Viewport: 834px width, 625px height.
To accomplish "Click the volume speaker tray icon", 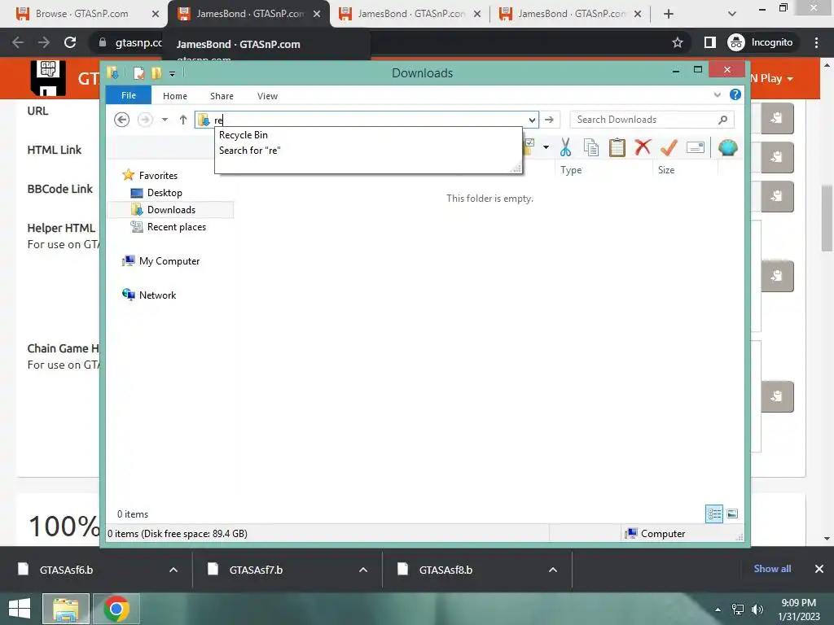I will (757, 610).
